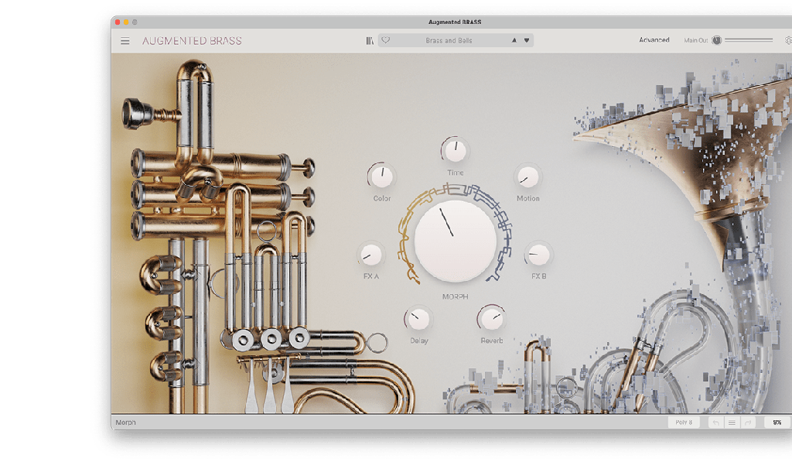The width and height of the screenshot is (792, 462).
Task: Redo change with right arrow
Action: 748,423
